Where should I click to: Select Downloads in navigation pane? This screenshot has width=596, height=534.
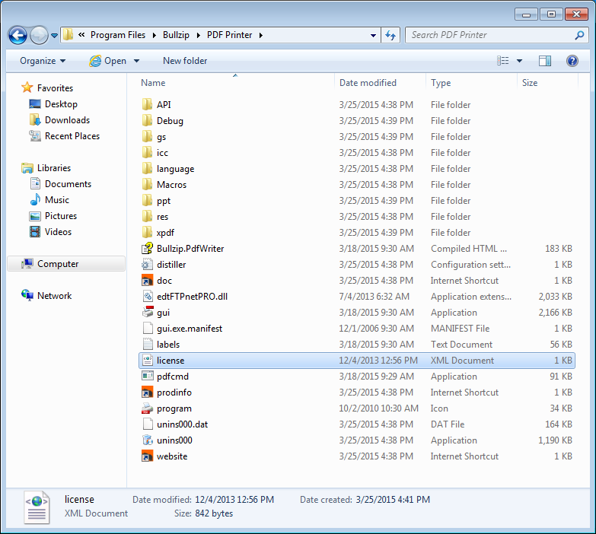pos(59,120)
